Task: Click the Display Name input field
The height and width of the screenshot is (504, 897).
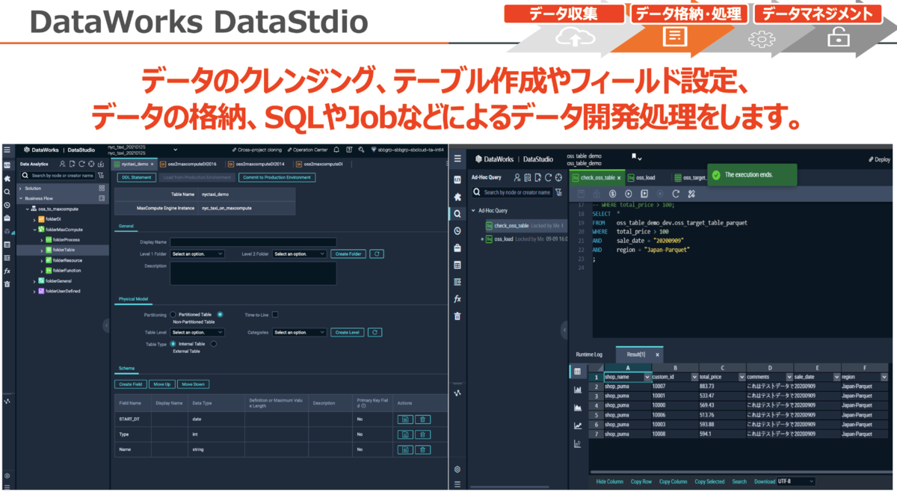Action: (253, 242)
